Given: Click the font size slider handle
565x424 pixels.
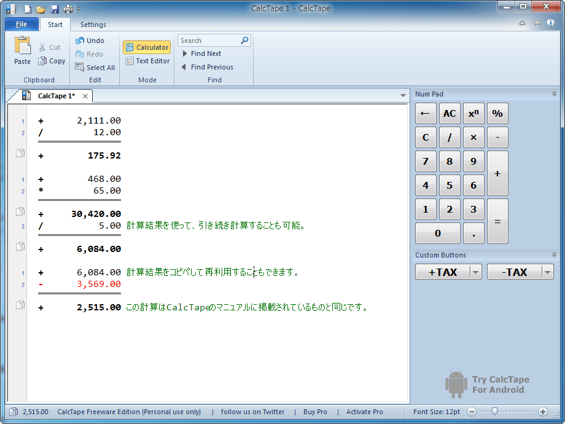Looking at the screenshot, I should point(495,411).
